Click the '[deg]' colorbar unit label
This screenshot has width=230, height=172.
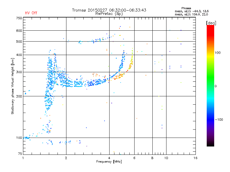(211, 23)
